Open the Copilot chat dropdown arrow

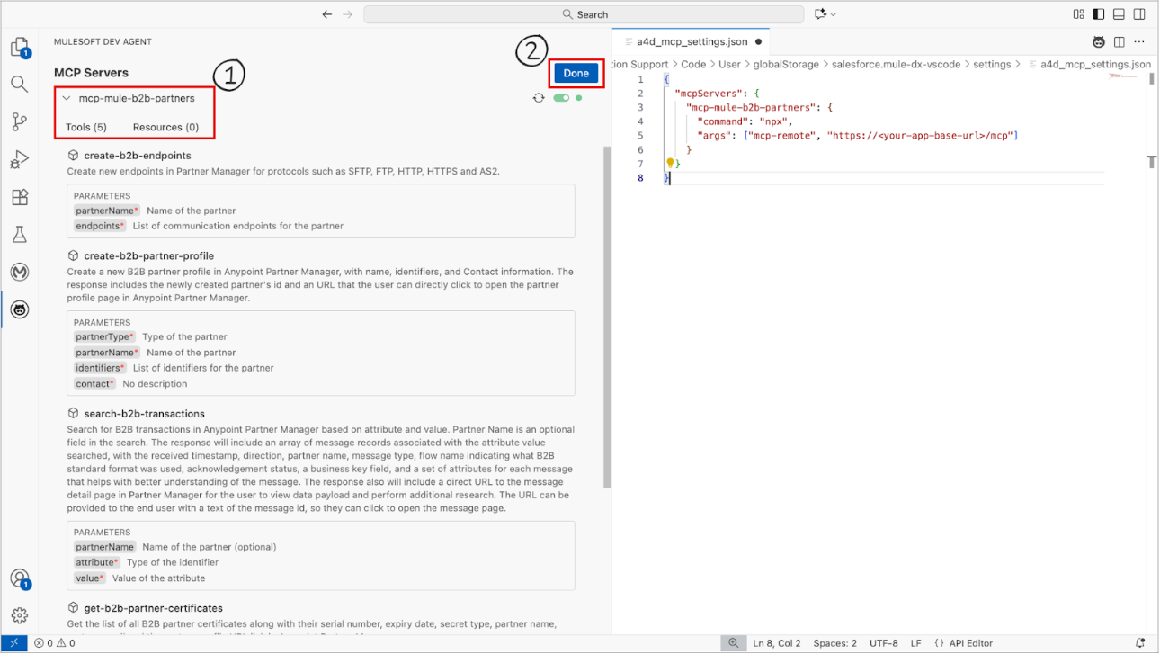834,14
